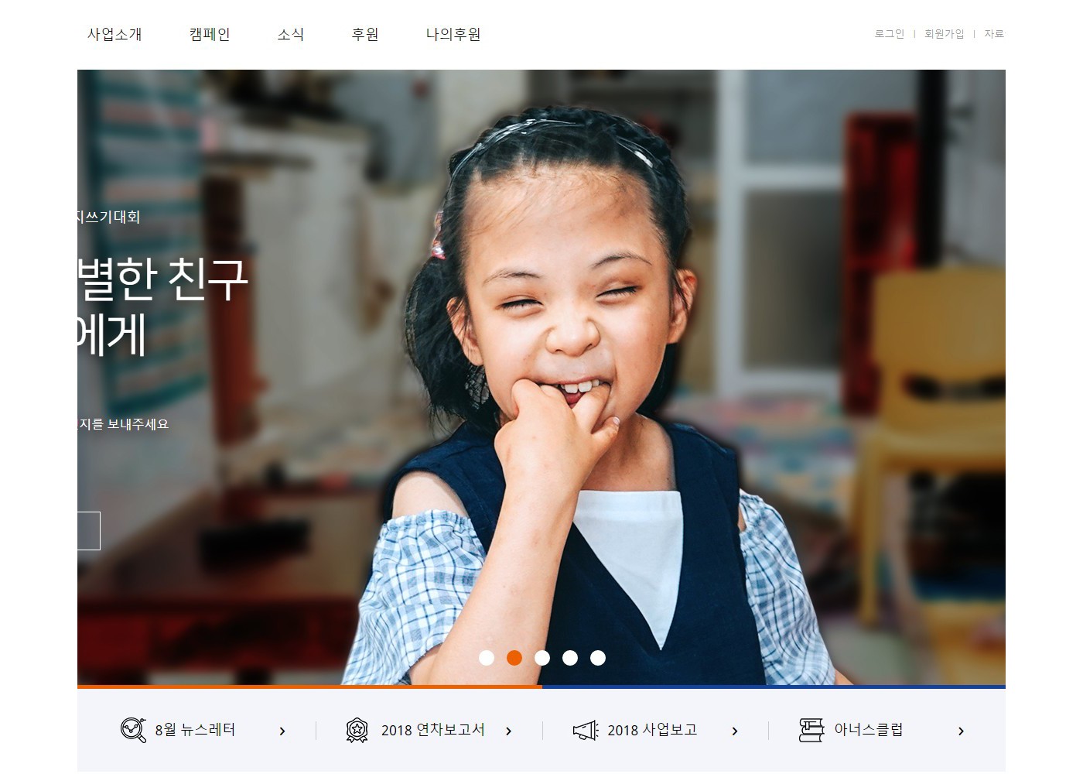Viewport: 1083px width, 774px height.
Task: Select the first carousel slide dot
Action: coord(487,658)
